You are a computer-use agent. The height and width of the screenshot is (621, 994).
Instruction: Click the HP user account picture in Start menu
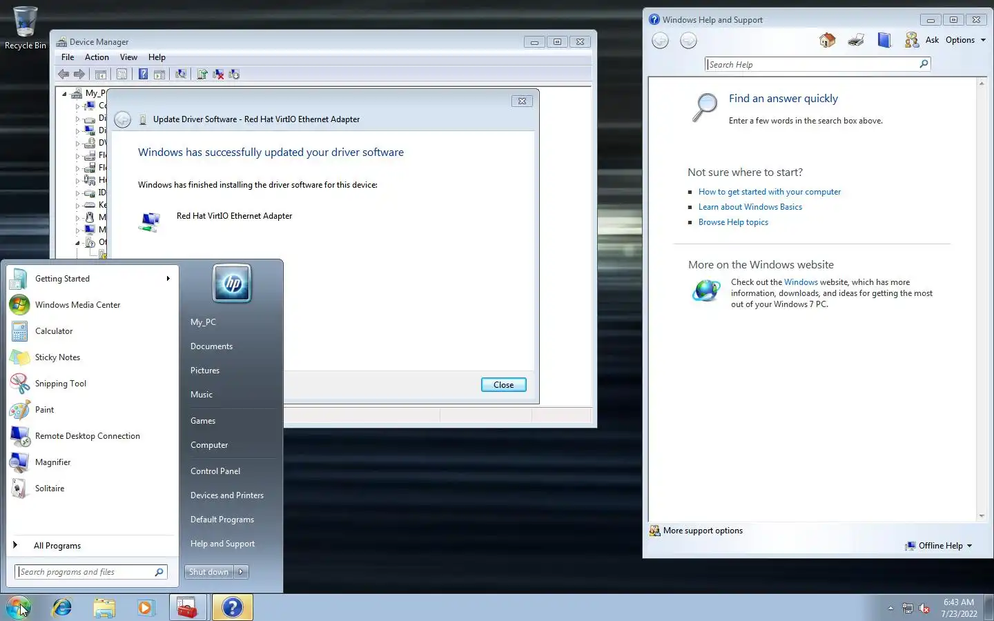(x=232, y=284)
